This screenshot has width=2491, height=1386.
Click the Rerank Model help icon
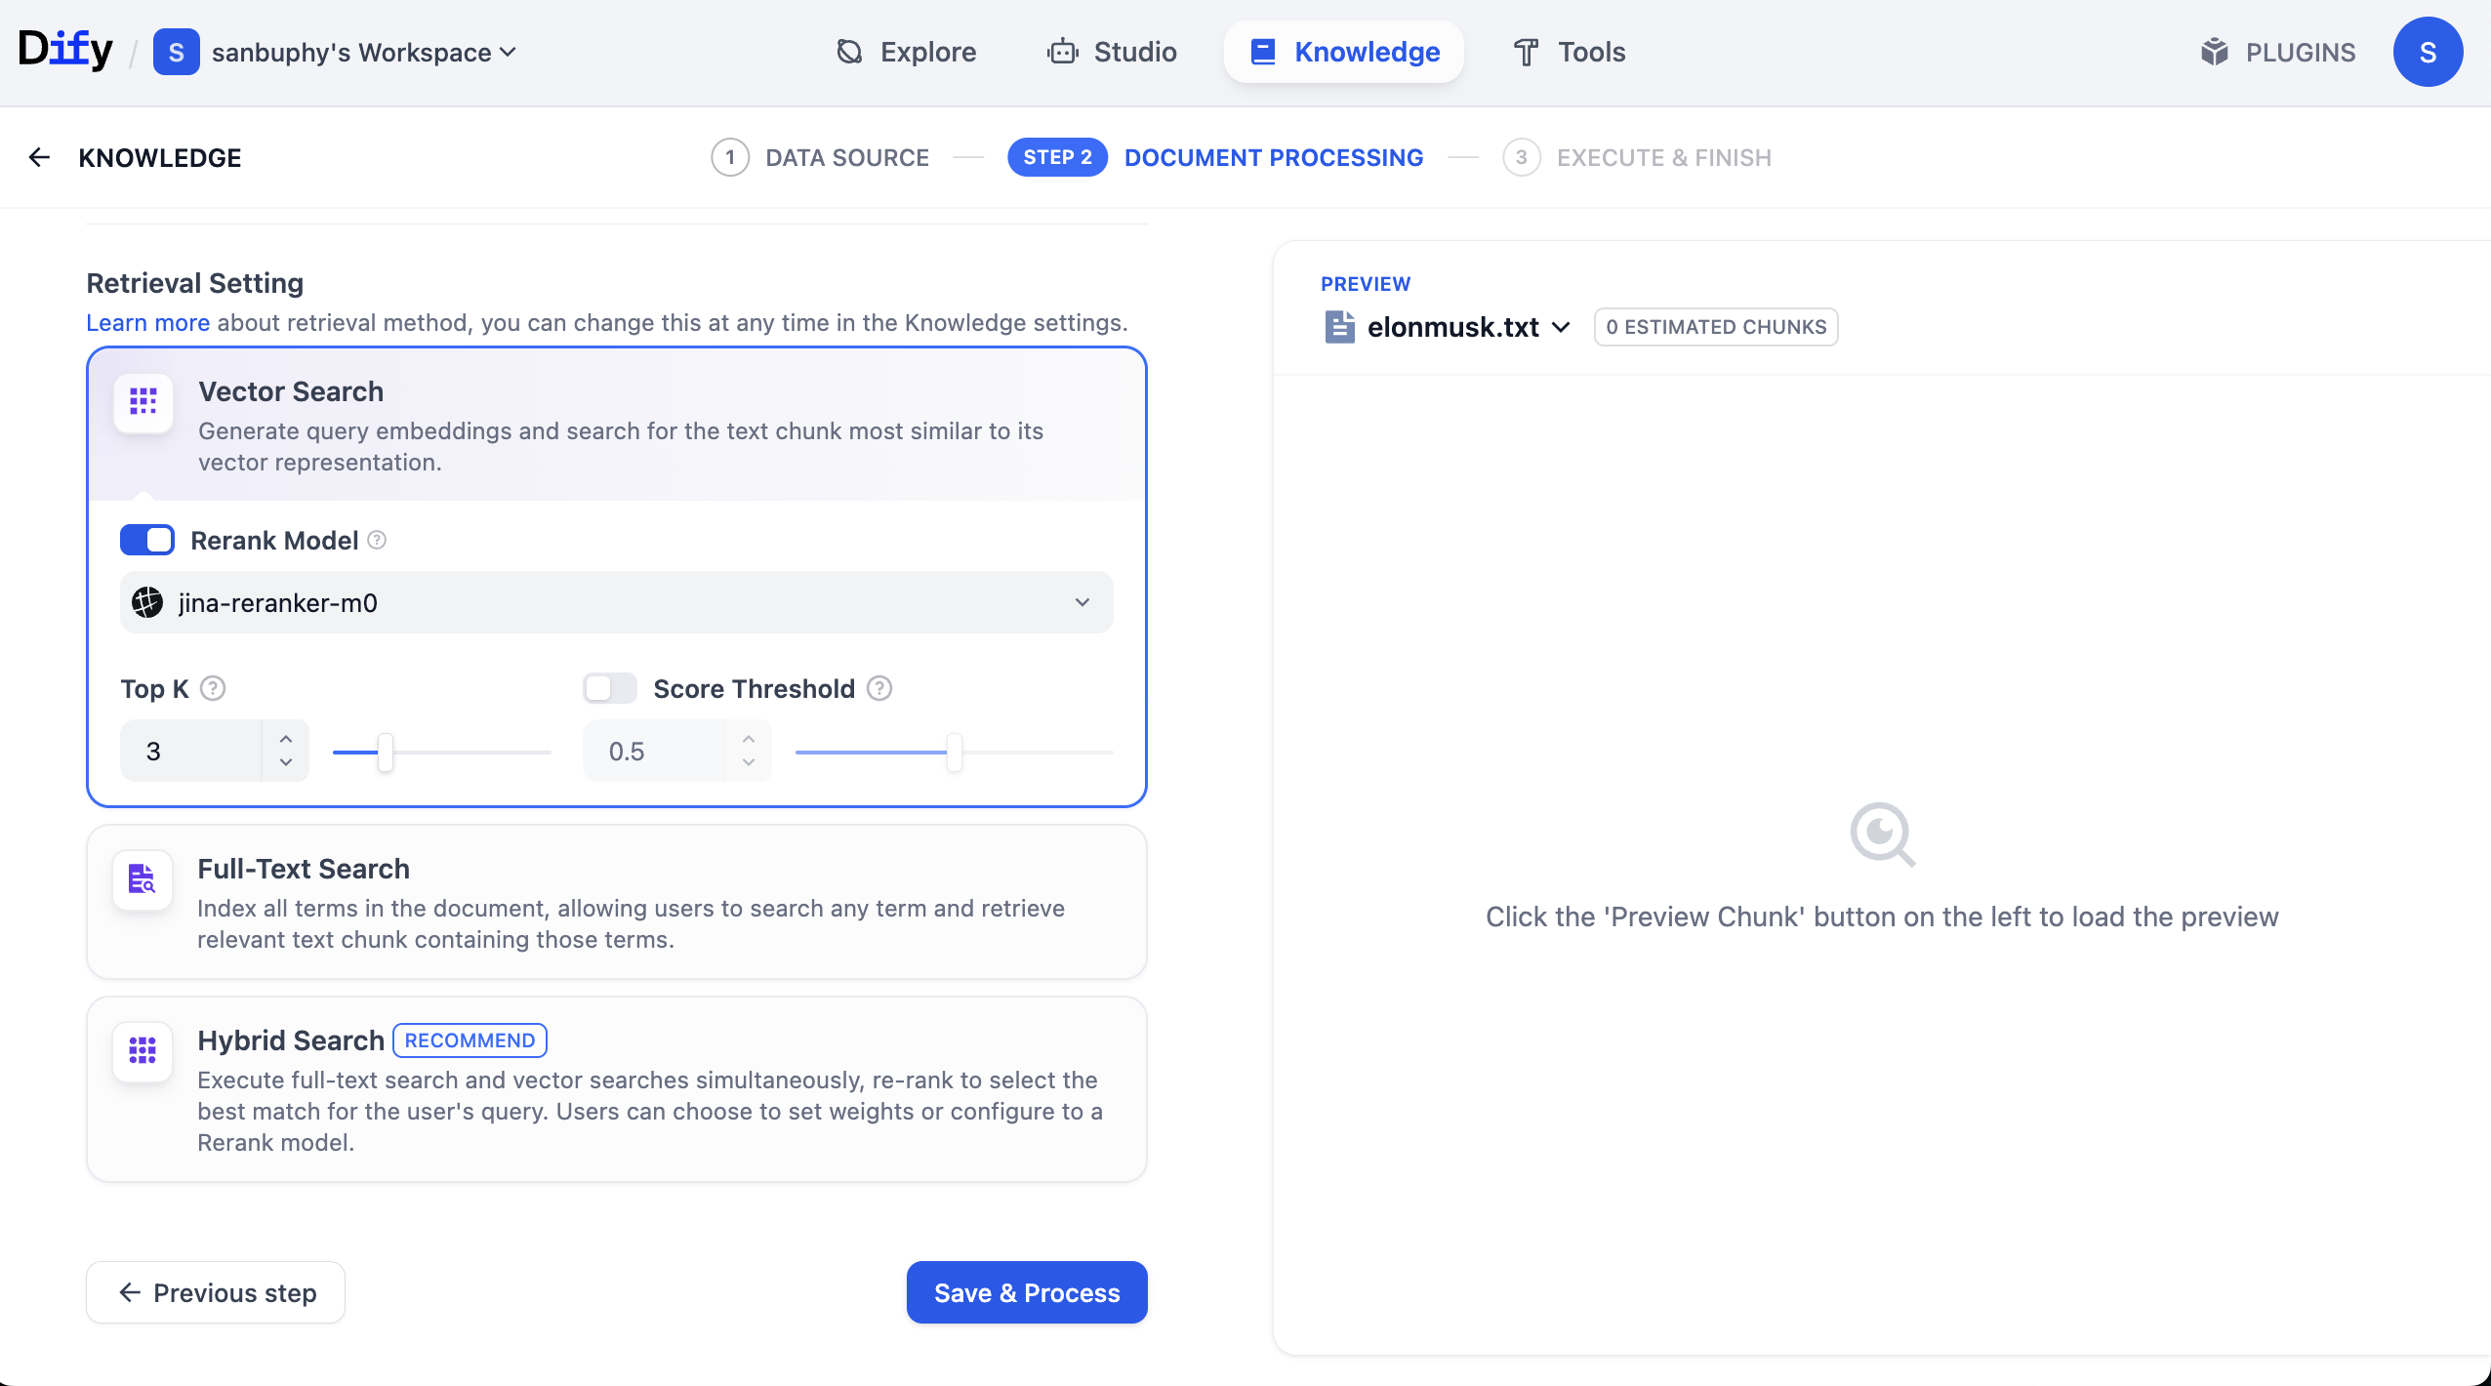[x=377, y=540]
